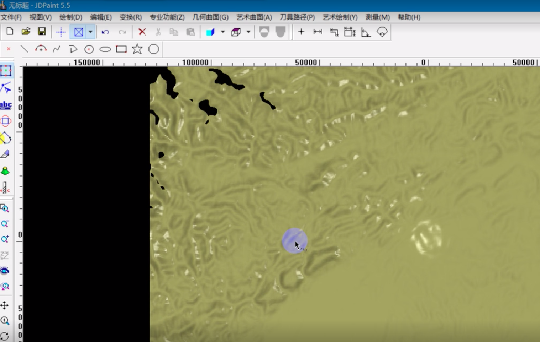The height and width of the screenshot is (342, 540).
Task: Select the cyan shaded cube display icon
Action: tap(210, 32)
